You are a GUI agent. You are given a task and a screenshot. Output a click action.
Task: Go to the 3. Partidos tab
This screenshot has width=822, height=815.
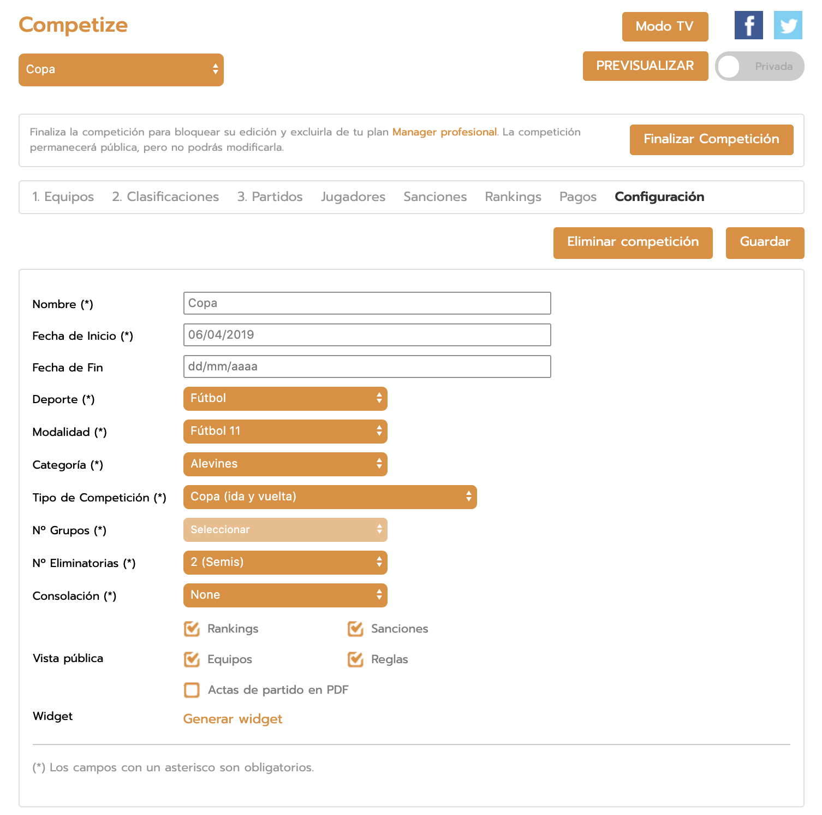click(270, 197)
